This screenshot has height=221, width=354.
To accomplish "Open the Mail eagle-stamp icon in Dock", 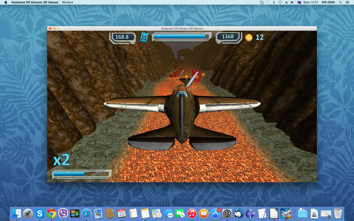I will (x=98, y=213).
